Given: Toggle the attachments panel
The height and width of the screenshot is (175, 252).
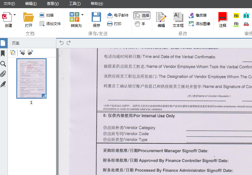Looking at the screenshot, I should click(x=3, y=74).
